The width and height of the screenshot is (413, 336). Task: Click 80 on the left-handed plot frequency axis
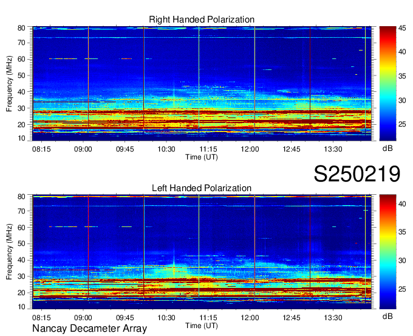(21, 197)
